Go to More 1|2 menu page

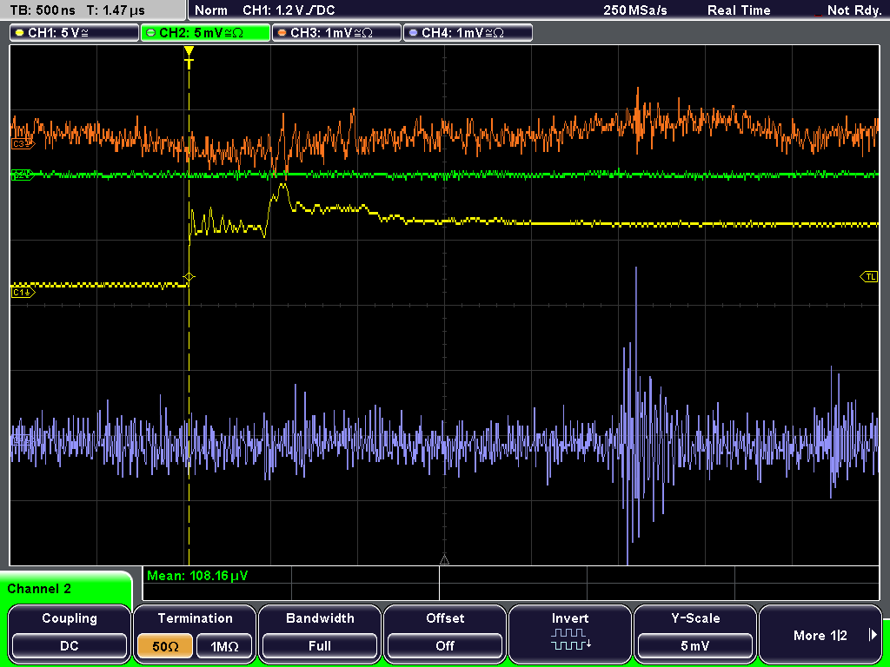(820, 635)
